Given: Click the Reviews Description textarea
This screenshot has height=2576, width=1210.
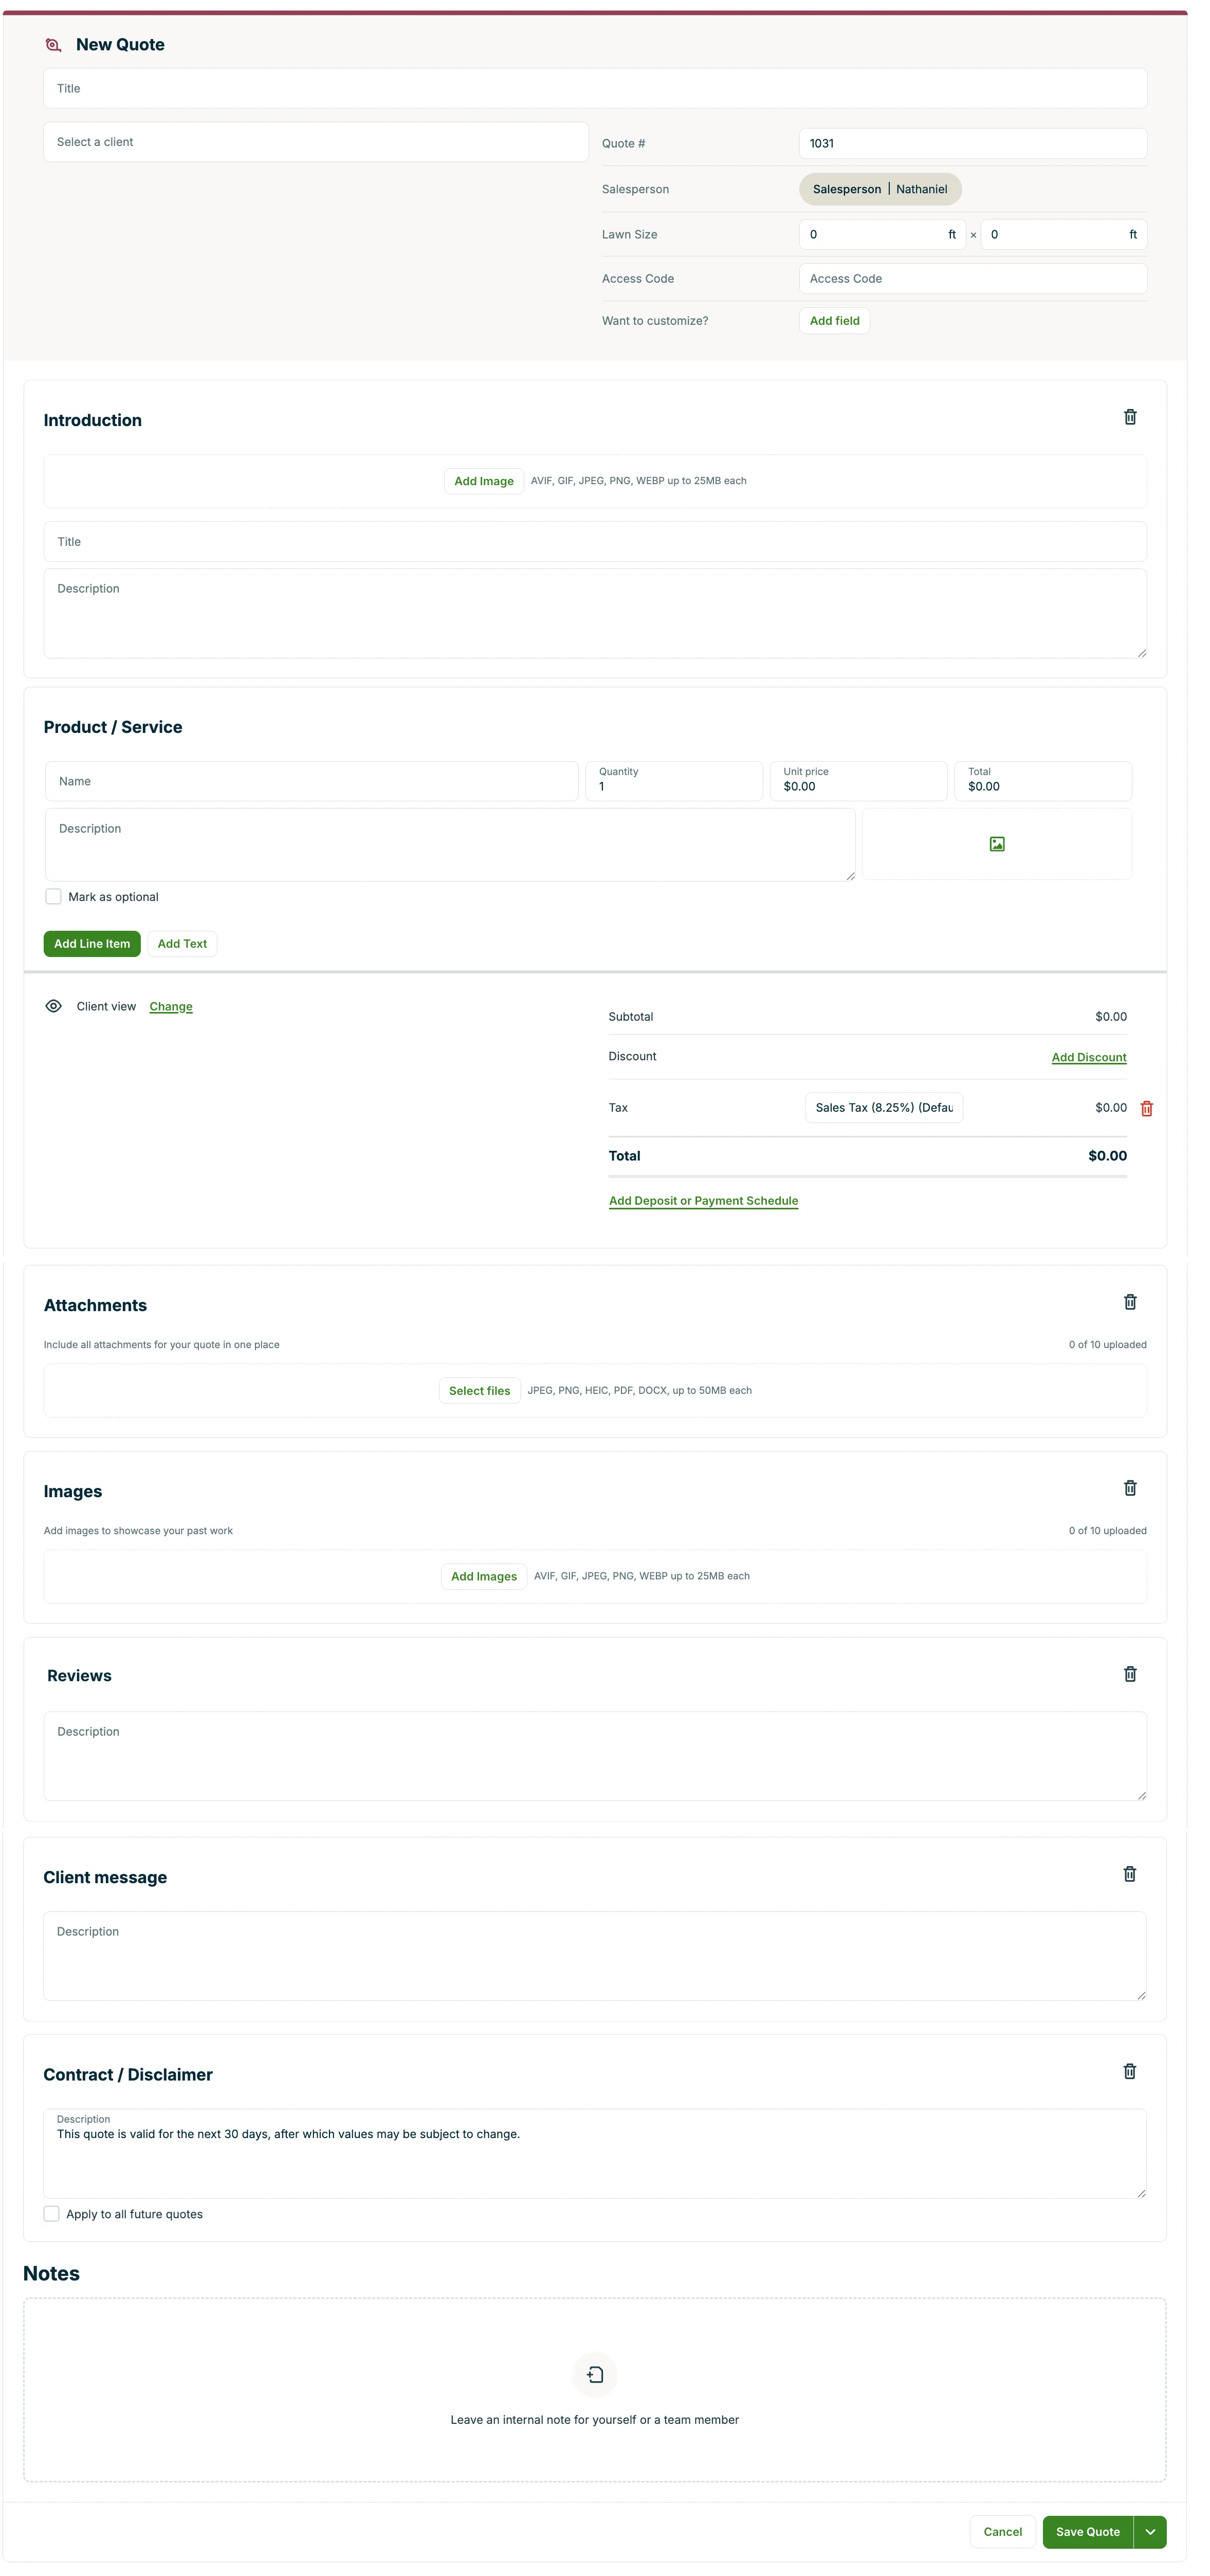Looking at the screenshot, I should (x=595, y=1756).
